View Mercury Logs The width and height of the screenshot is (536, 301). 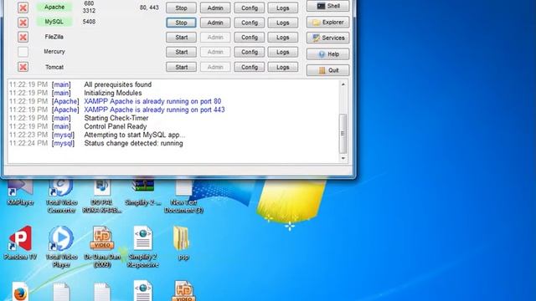[x=283, y=52]
